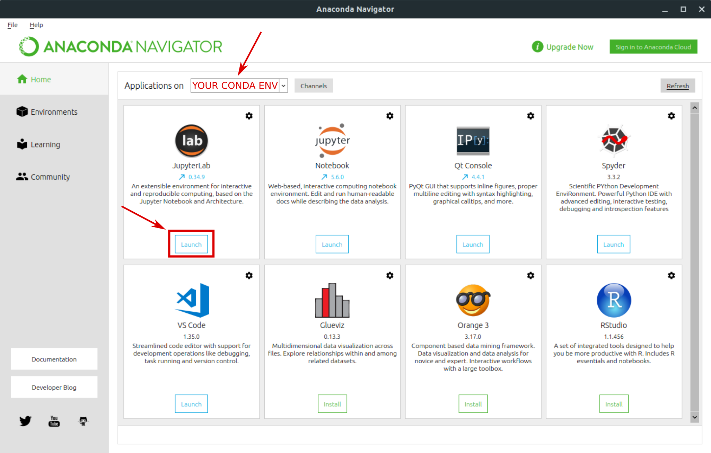
Task: Click the Qt Console version number 4.4.1
Action: point(478,177)
